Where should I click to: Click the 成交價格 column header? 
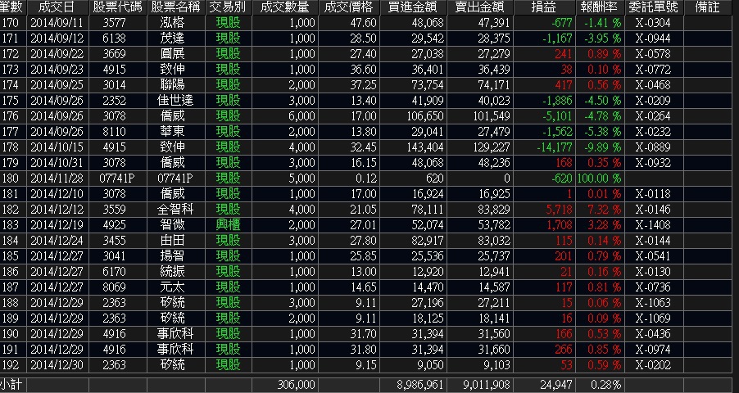tap(349, 7)
